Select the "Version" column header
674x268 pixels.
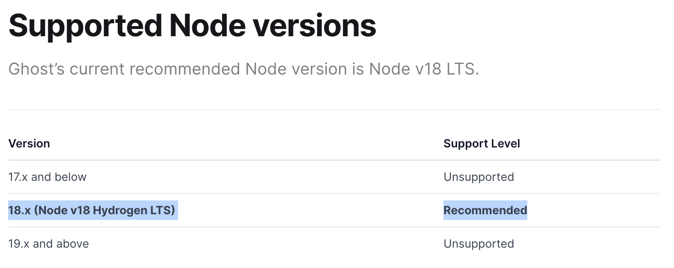29,143
